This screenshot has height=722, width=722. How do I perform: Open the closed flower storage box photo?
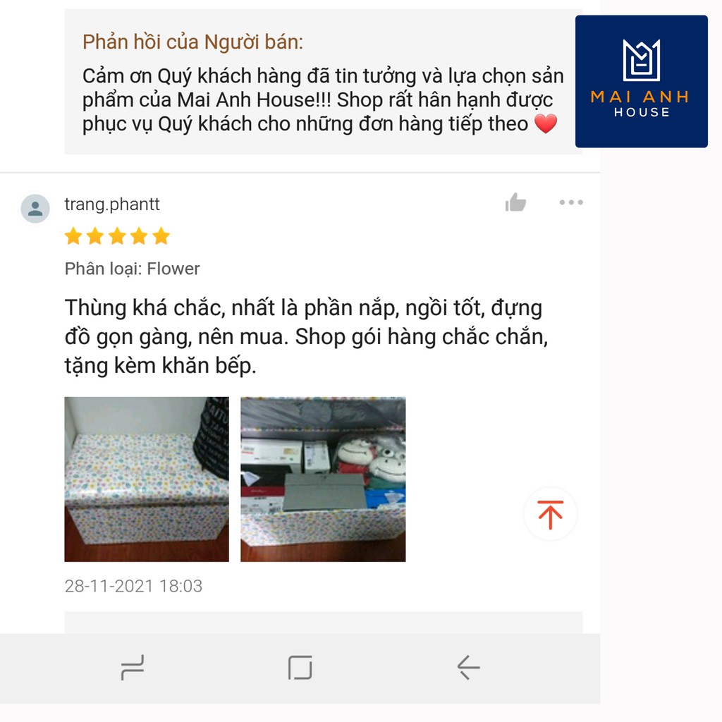[147, 479]
